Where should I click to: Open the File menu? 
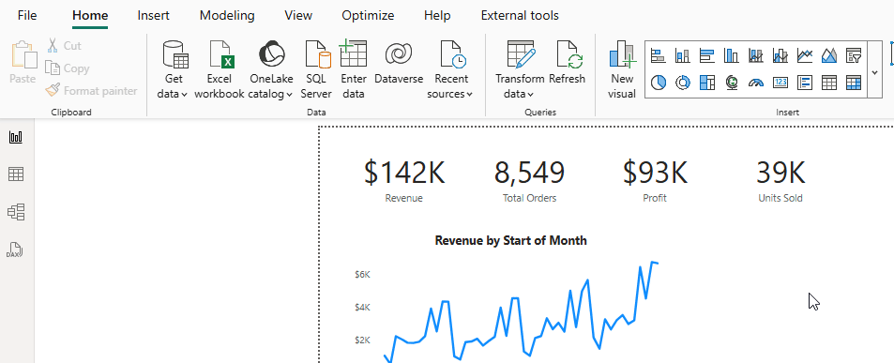(27, 15)
